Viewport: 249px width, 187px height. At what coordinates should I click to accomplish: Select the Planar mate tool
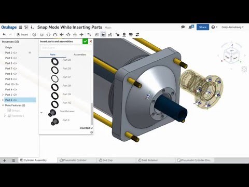pos(62,35)
